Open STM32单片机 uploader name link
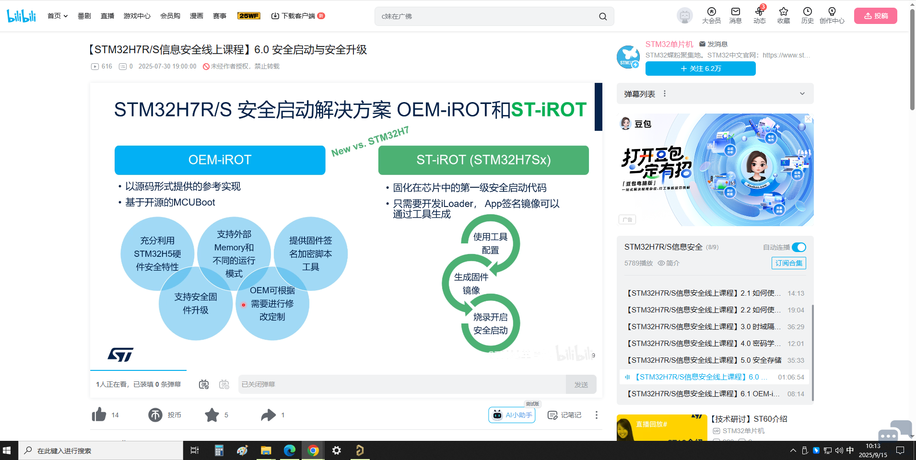916x460 pixels. 669,44
